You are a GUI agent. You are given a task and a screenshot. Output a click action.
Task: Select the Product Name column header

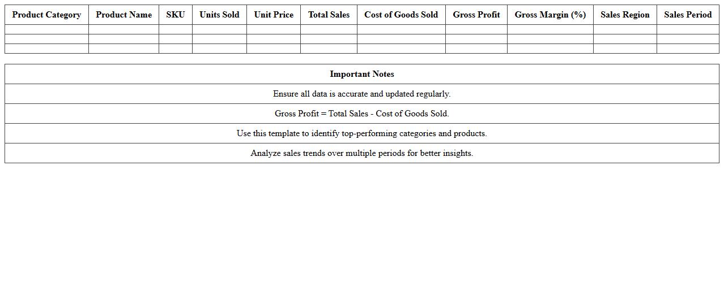pyautogui.click(x=123, y=15)
